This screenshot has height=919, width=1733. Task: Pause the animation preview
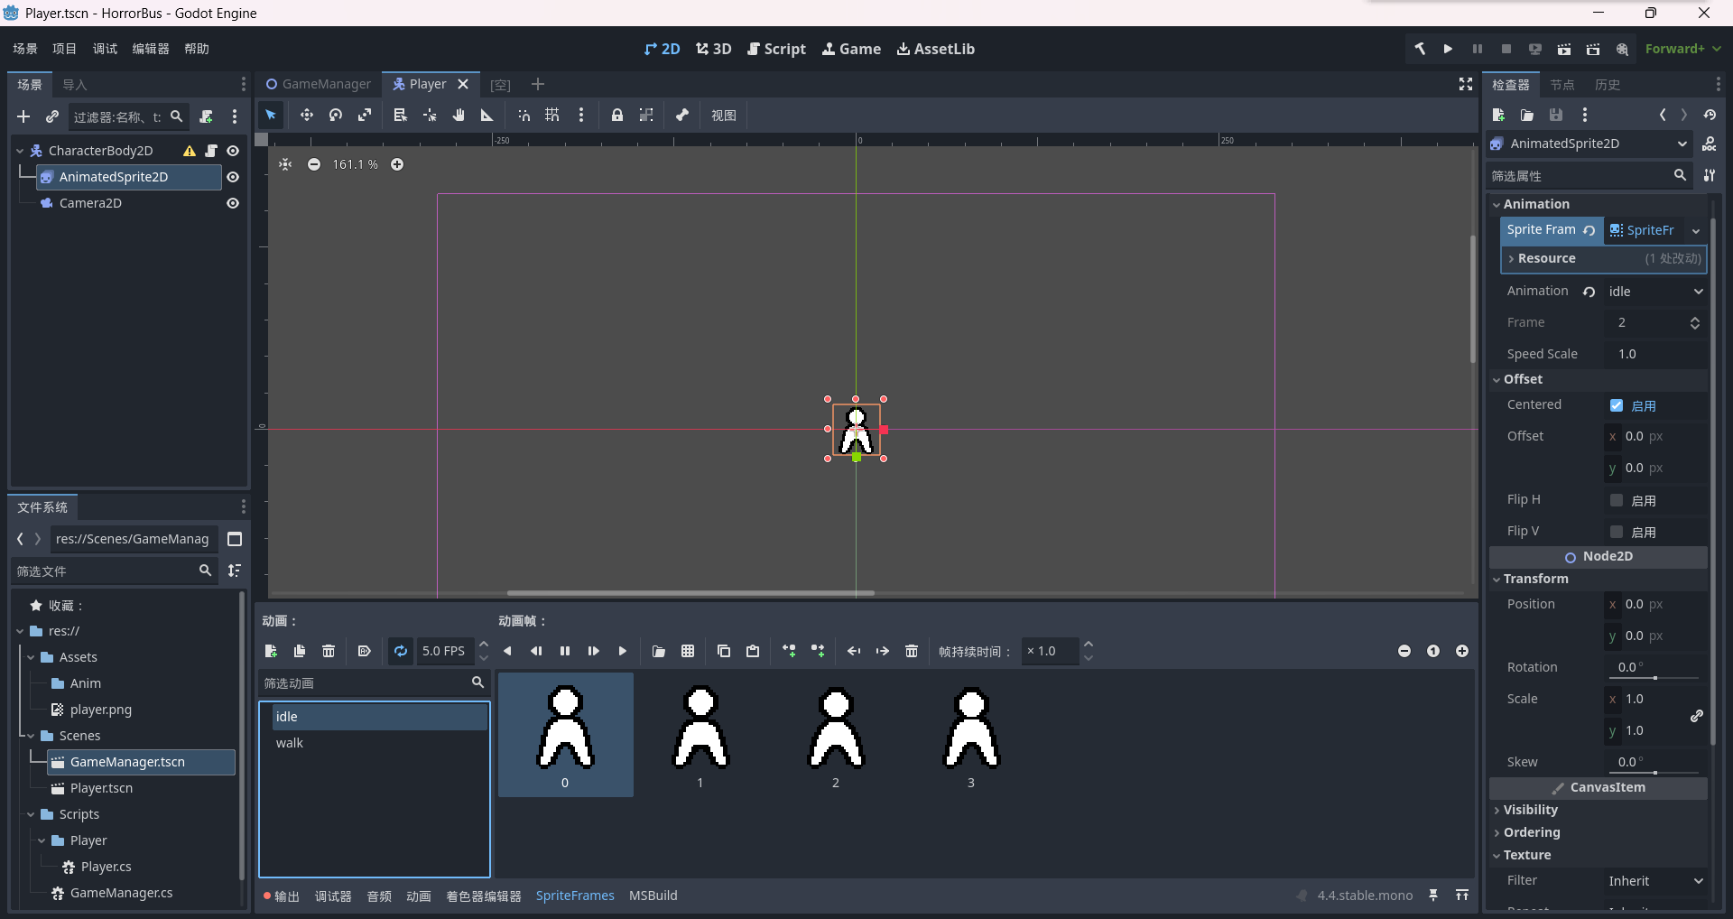point(565,651)
